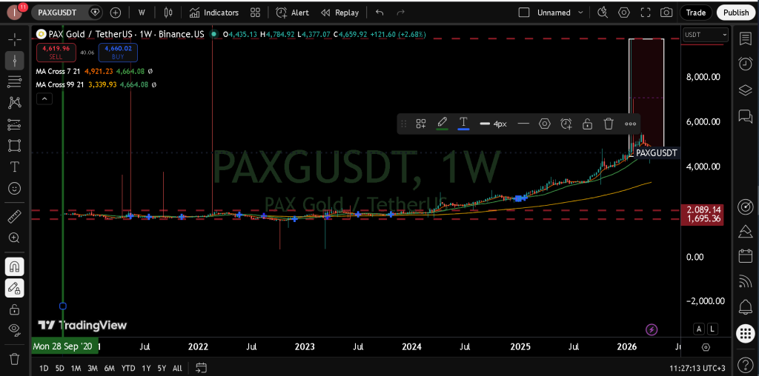The height and width of the screenshot is (376, 759).
Task: Toggle magnet mode in left toolbar
Action: [13, 266]
